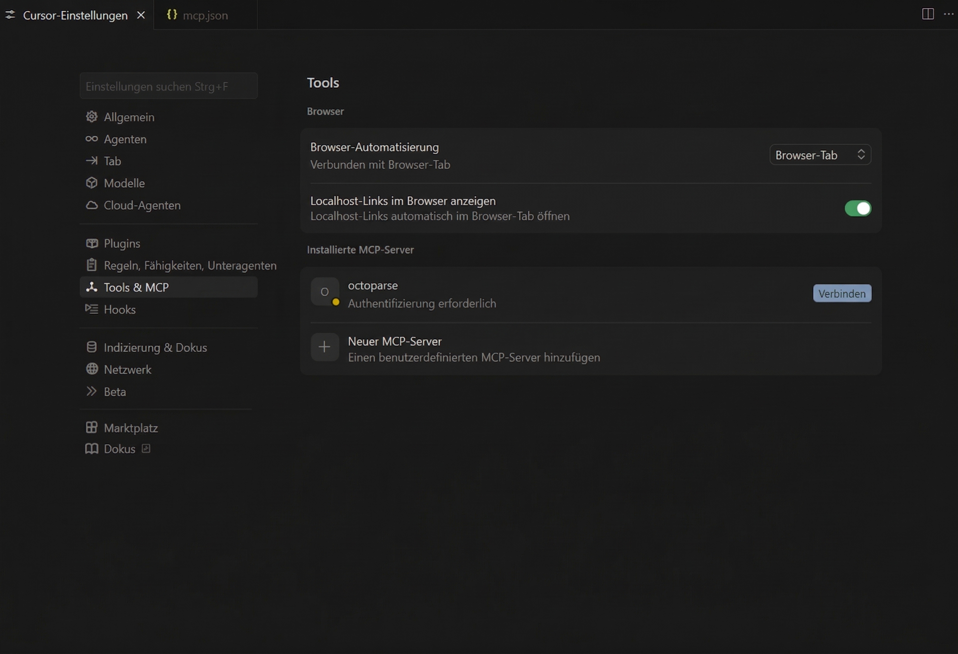Open Regeln, Fähigkeiten, Unteragenten section

[190, 265]
